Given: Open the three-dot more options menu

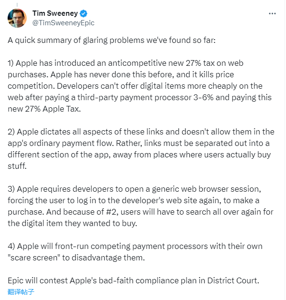Looking at the screenshot, I should 272,13.
